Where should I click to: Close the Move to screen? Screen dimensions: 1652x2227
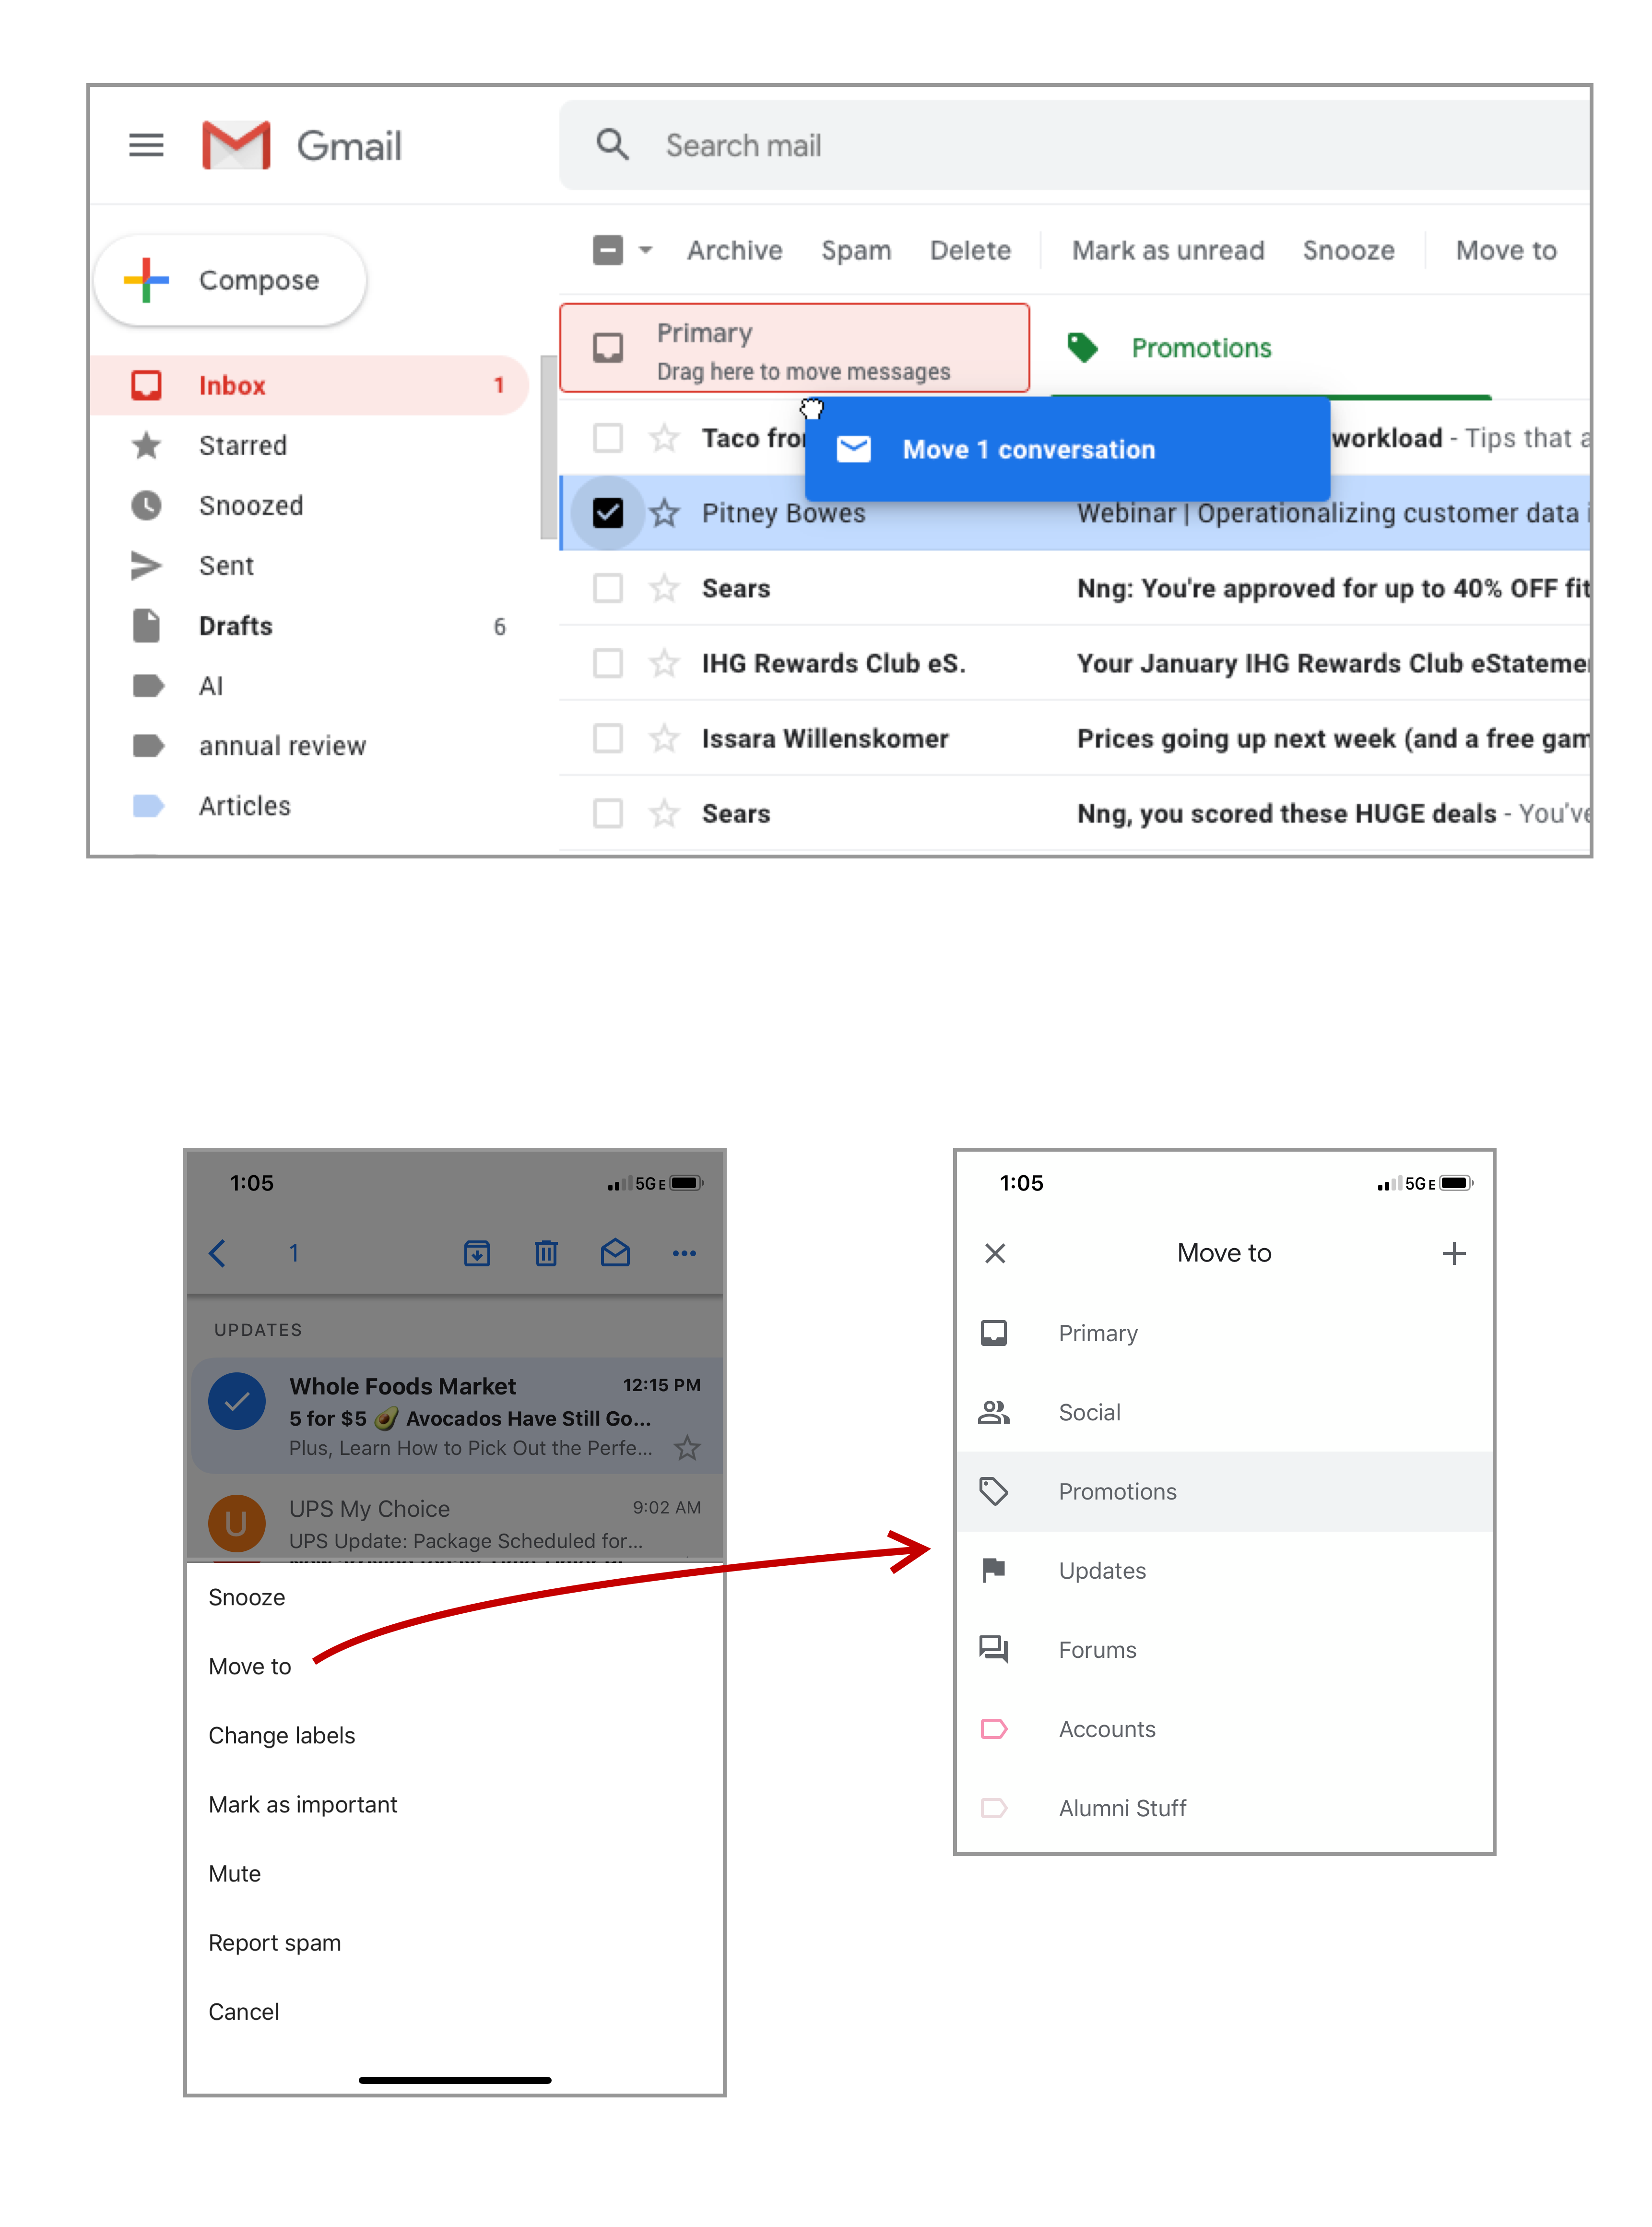point(995,1252)
